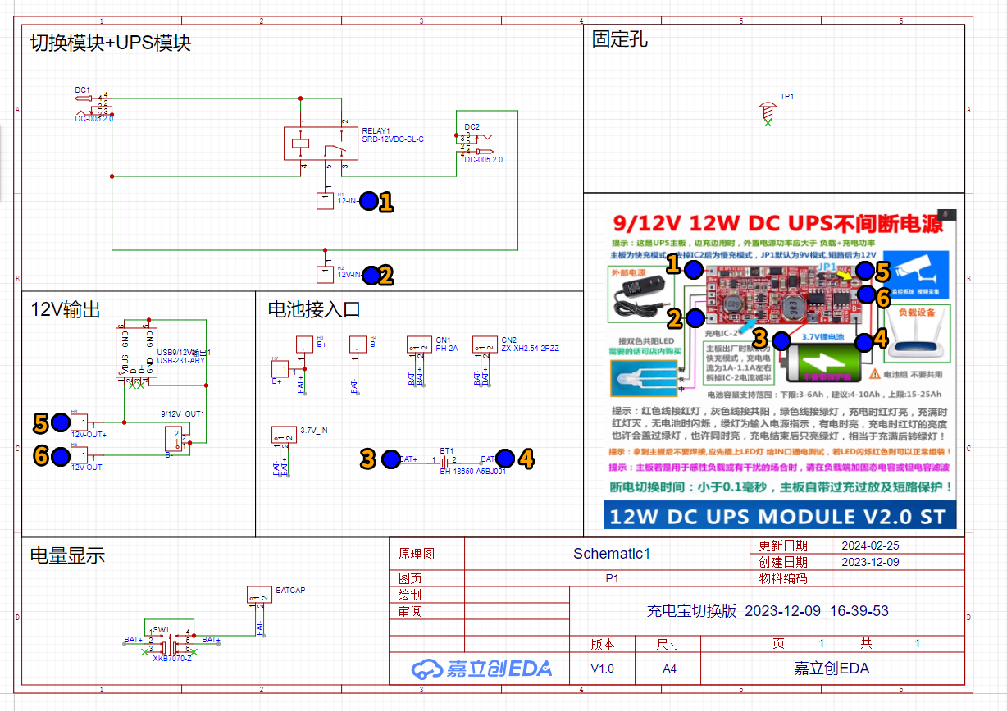Select the H3 B+ pad symbol
This screenshot has height=712, width=1007.
[x=305, y=345]
